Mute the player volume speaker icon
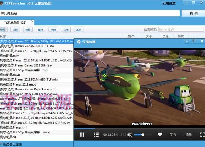Viewport: 205px width, 147px height. 130,135
